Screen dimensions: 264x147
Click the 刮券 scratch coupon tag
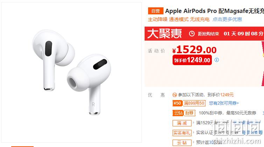pos(189,113)
